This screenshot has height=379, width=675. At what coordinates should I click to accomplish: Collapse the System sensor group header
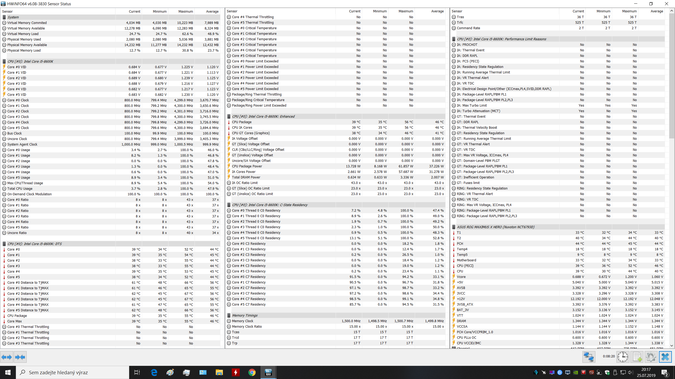(13, 17)
